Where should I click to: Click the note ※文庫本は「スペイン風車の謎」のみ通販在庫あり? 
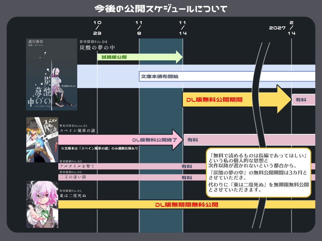(99, 148)
